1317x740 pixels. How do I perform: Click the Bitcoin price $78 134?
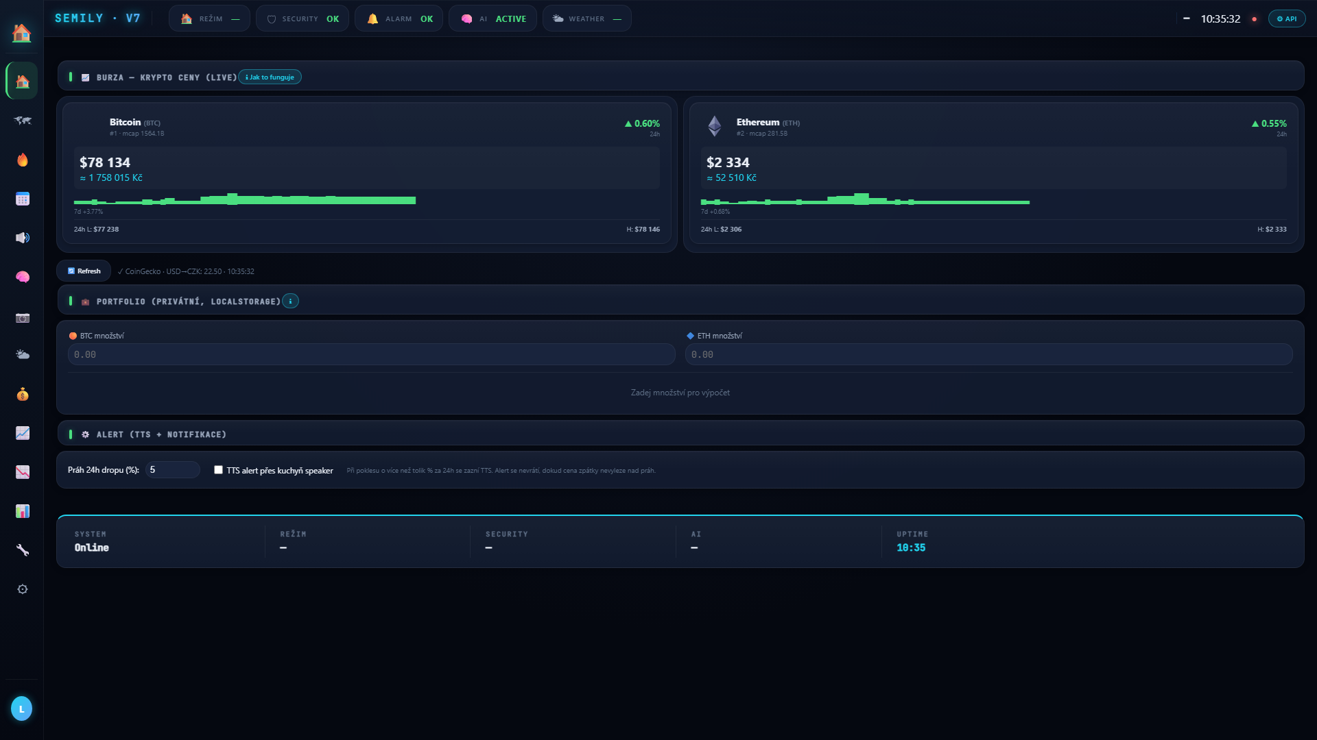click(x=105, y=162)
